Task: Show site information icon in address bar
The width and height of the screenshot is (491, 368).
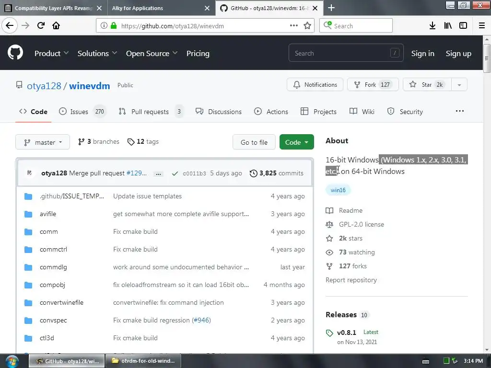Action: [104, 26]
